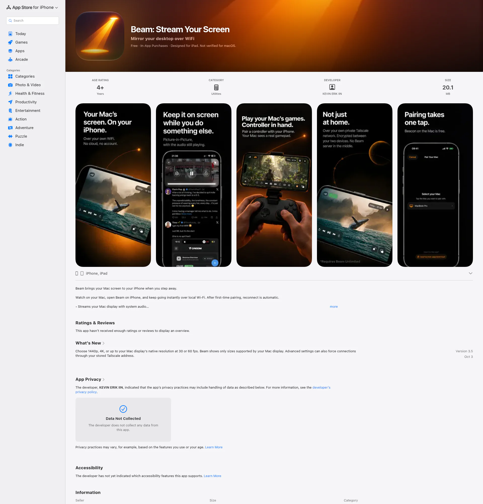Open the Apps stack icon
This screenshot has width=483, height=504.
pyautogui.click(x=10, y=51)
